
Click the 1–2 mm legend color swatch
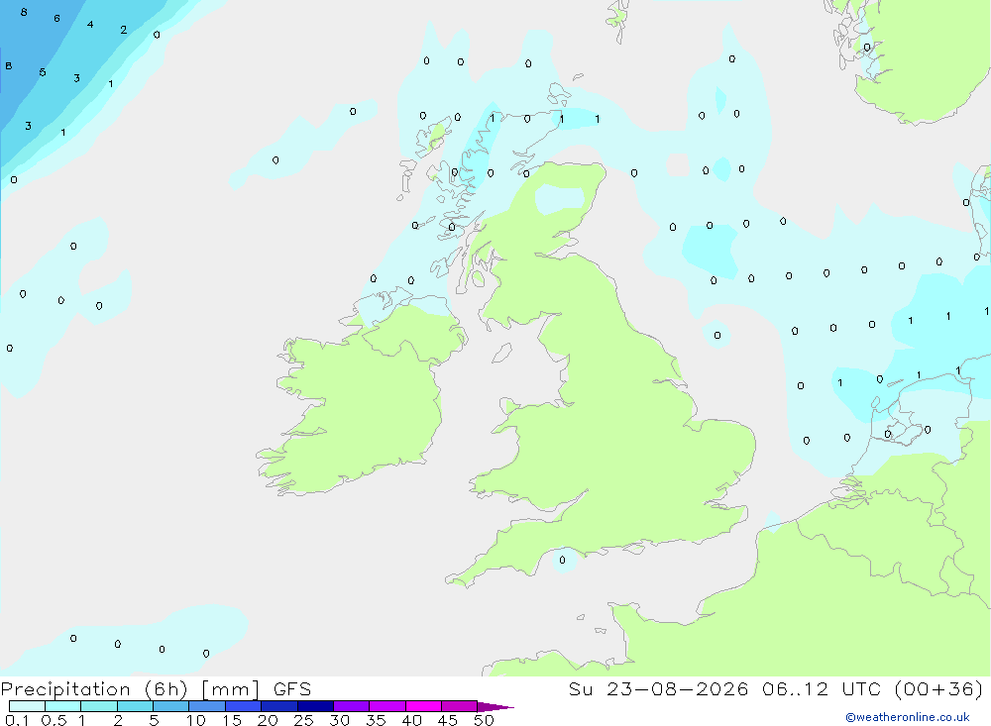99,706
